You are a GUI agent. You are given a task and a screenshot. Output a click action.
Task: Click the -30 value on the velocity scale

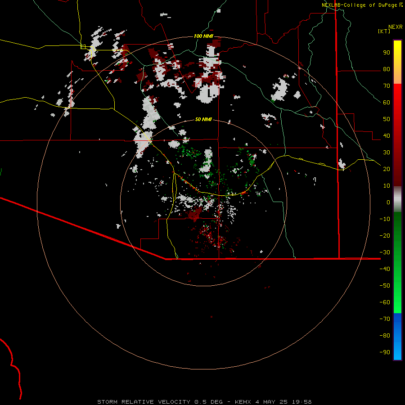pos(385,252)
